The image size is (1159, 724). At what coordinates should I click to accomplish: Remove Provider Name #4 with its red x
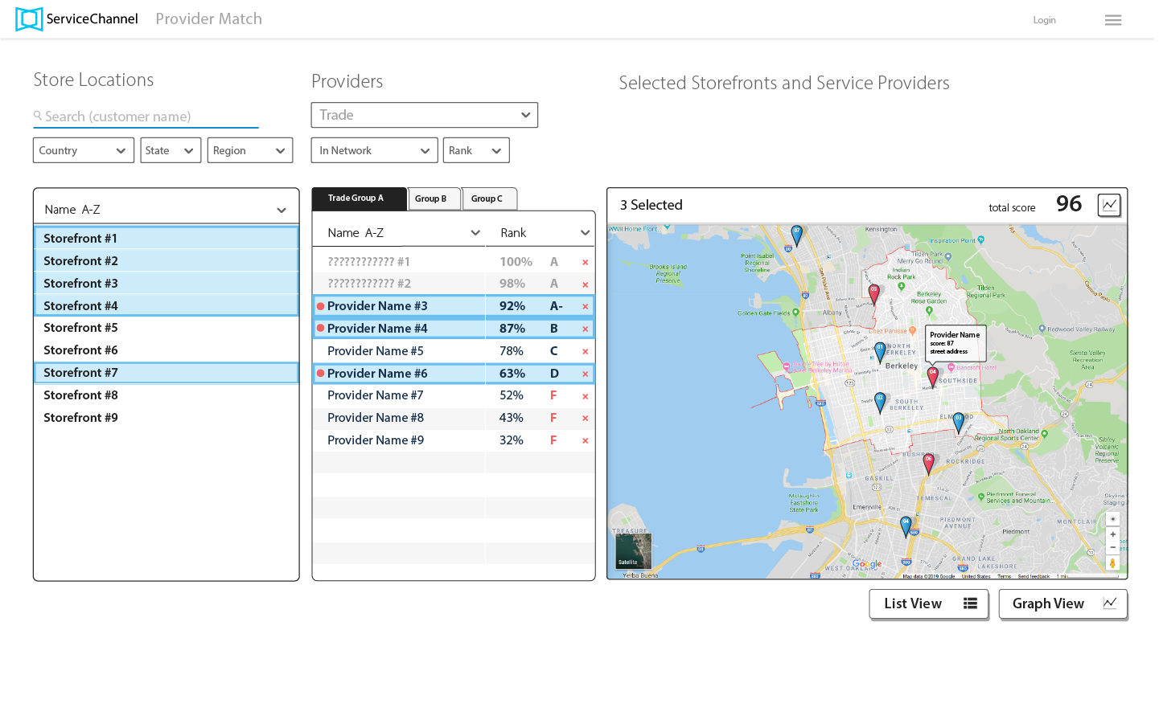point(585,329)
